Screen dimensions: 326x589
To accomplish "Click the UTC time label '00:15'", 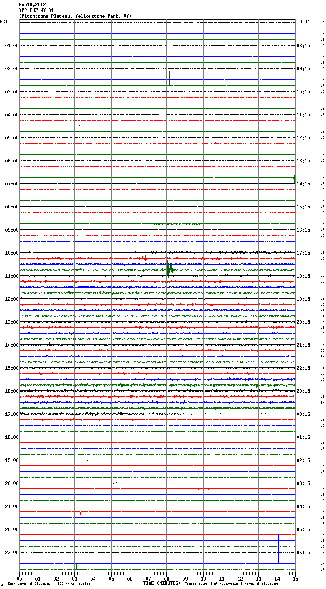I will pyautogui.click(x=303, y=414).
